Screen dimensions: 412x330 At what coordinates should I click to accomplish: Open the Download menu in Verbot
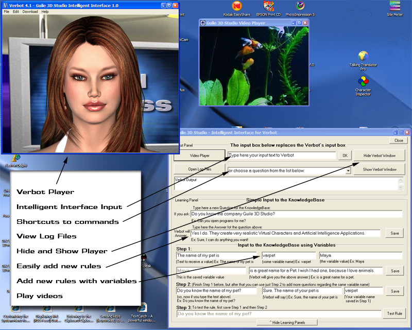[x=30, y=11]
